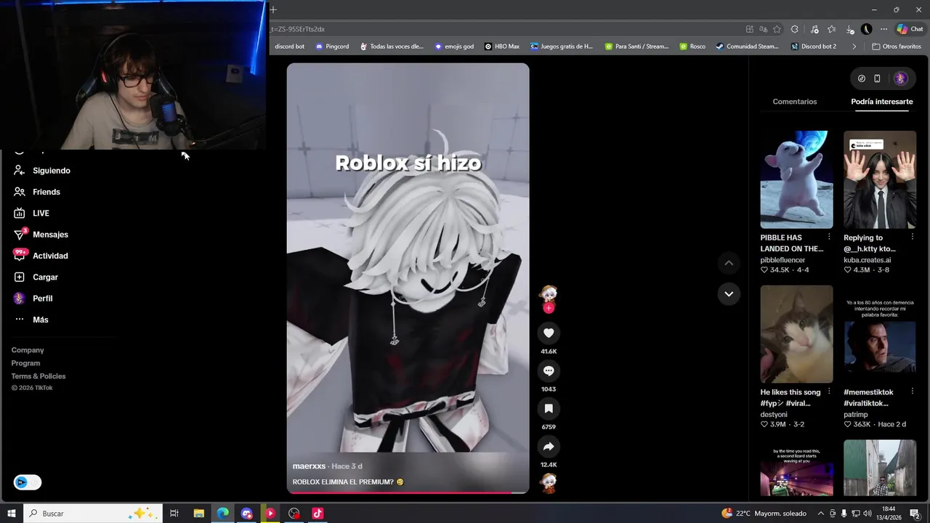Click the Windows Buscar search box
Screen dimensions: 930x523
[x=93, y=514]
